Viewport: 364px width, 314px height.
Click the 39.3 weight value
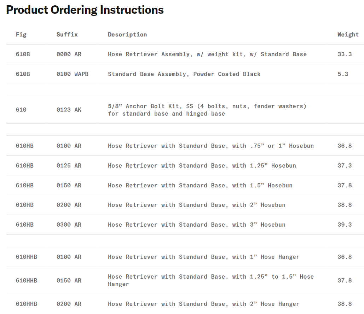pos(345,225)
